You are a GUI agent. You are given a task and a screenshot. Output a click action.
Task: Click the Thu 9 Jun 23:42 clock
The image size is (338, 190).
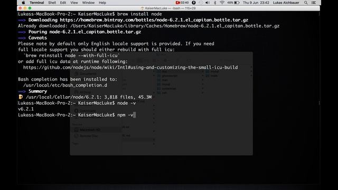256,3
